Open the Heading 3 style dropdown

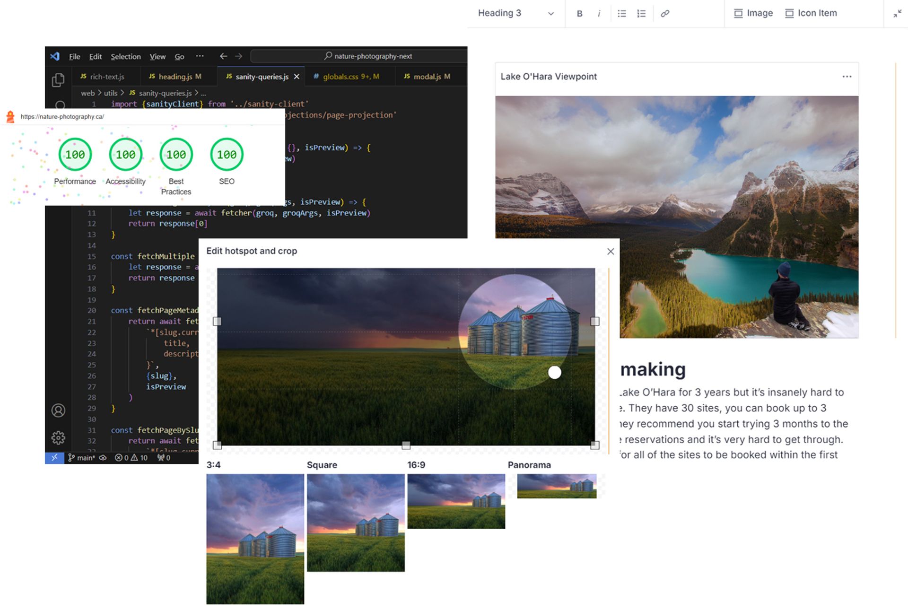click(515, 13)
